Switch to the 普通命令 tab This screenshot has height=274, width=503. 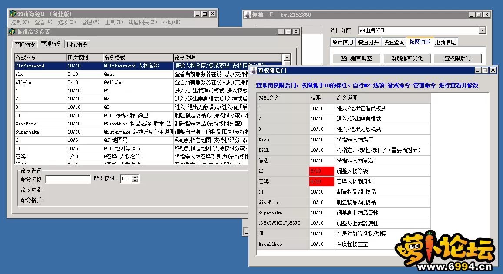pyautogui.click(x=25, y=44)
